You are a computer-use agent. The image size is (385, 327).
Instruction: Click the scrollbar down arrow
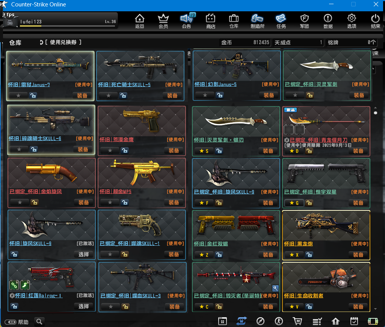click(x=376, y=309)
